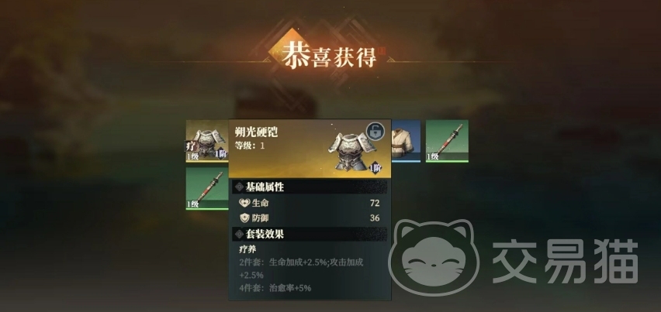
Task: Click the 1阶 badge in the tooltip
Action: (x=376, y=168)
